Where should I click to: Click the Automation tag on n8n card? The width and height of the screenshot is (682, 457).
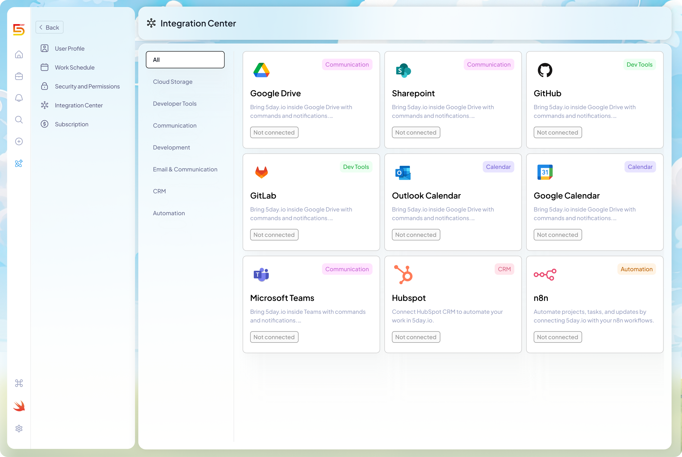[636, 269]
